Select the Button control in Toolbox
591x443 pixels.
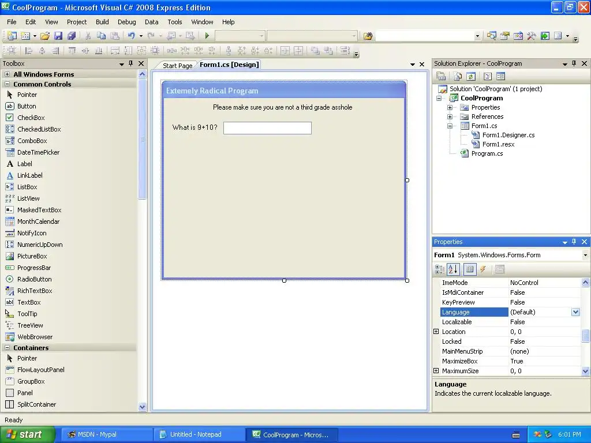pyautogui.click(x=27, y=106)
